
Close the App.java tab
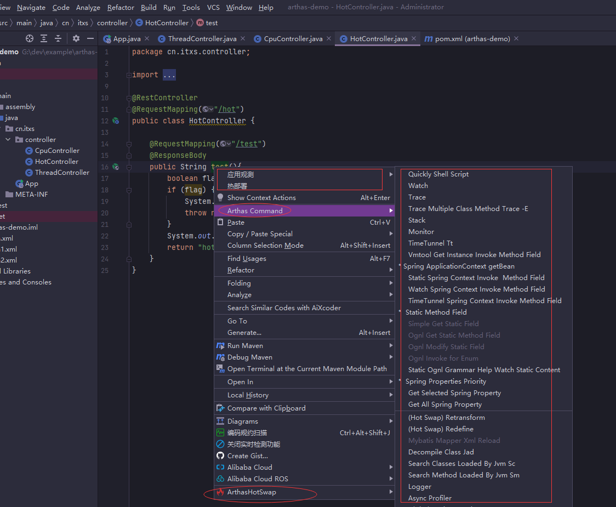pos(146,38)
